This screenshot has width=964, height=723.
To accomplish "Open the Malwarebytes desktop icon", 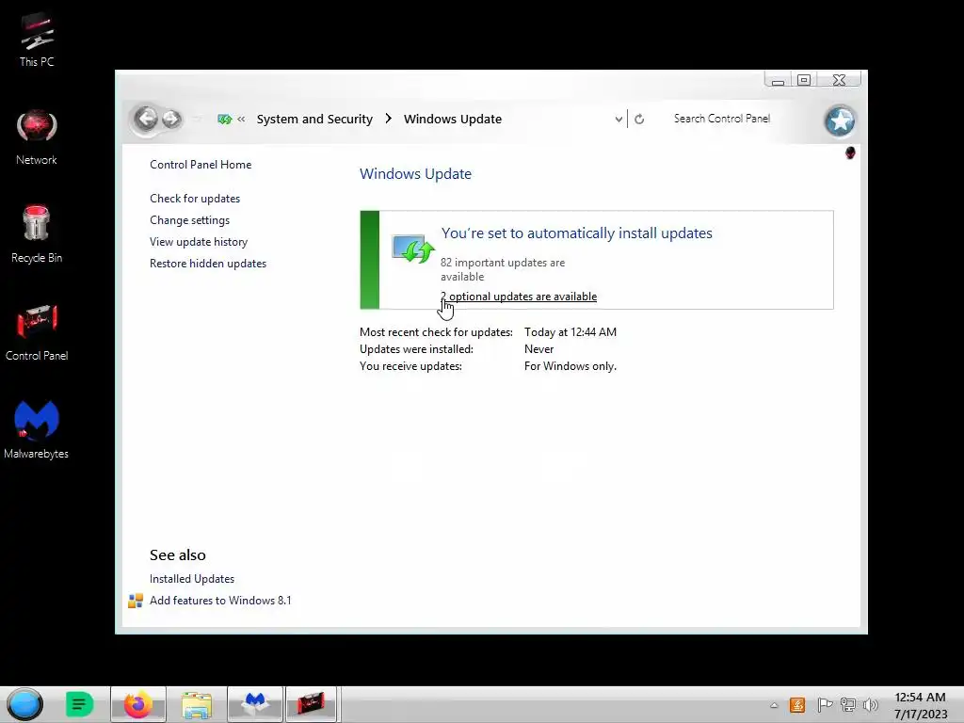I will [x=37, y=429].
